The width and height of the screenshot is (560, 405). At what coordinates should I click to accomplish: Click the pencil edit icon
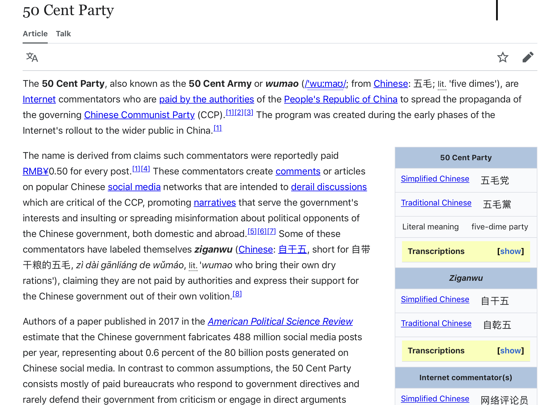(x=528, y=57)
